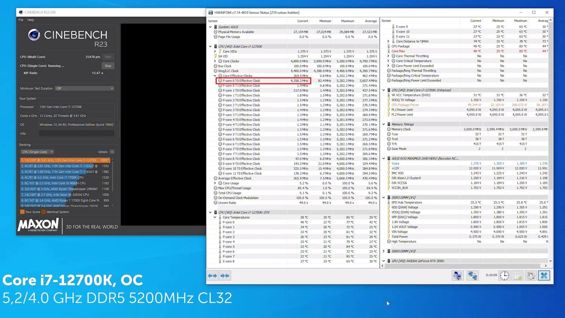Start logging with the document-plus icon
Screen dimensions: 565x318
coord(518,276)
